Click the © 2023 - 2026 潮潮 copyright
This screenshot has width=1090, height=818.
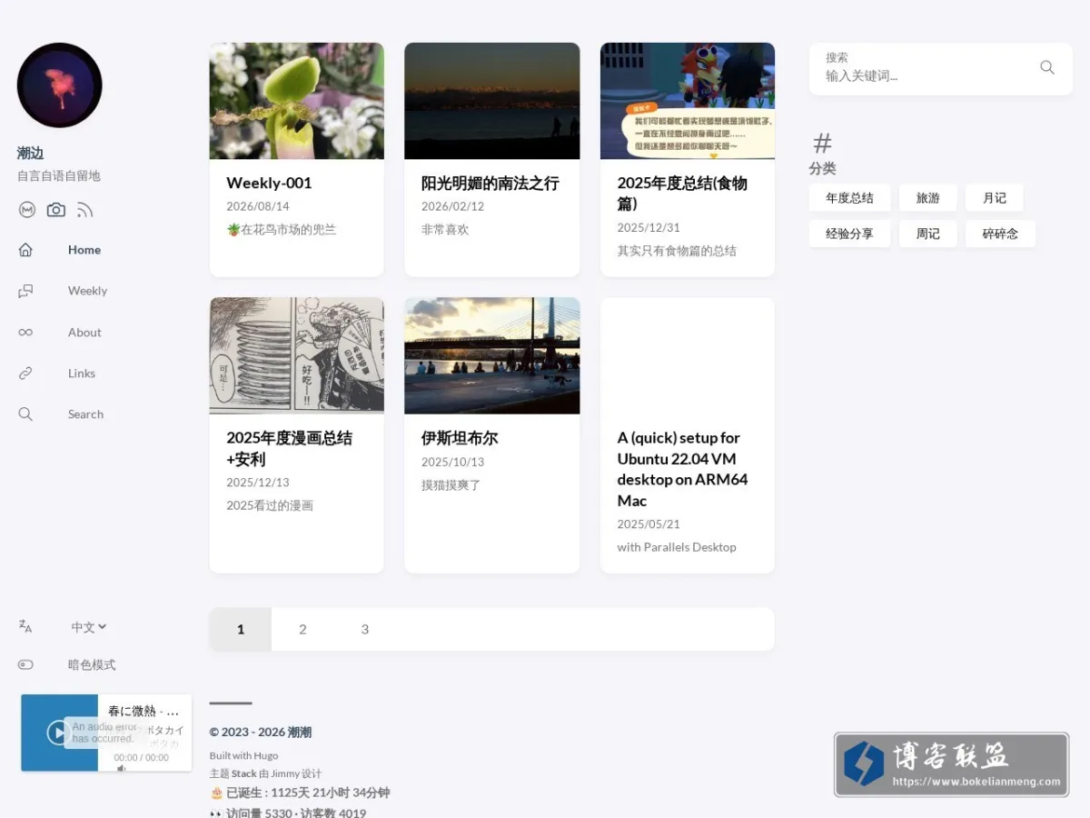point(261,733)
